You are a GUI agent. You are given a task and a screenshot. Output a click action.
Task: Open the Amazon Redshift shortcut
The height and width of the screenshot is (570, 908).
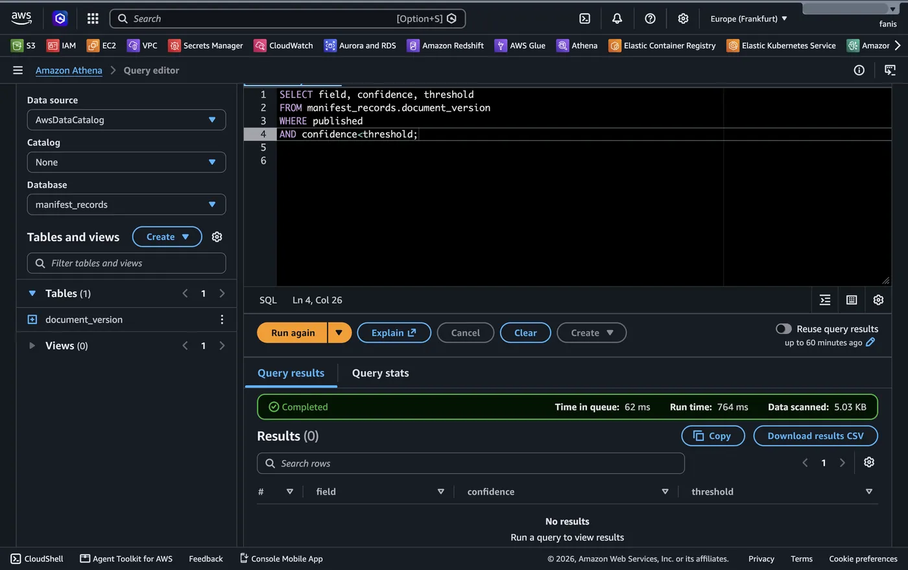point(445,45)
